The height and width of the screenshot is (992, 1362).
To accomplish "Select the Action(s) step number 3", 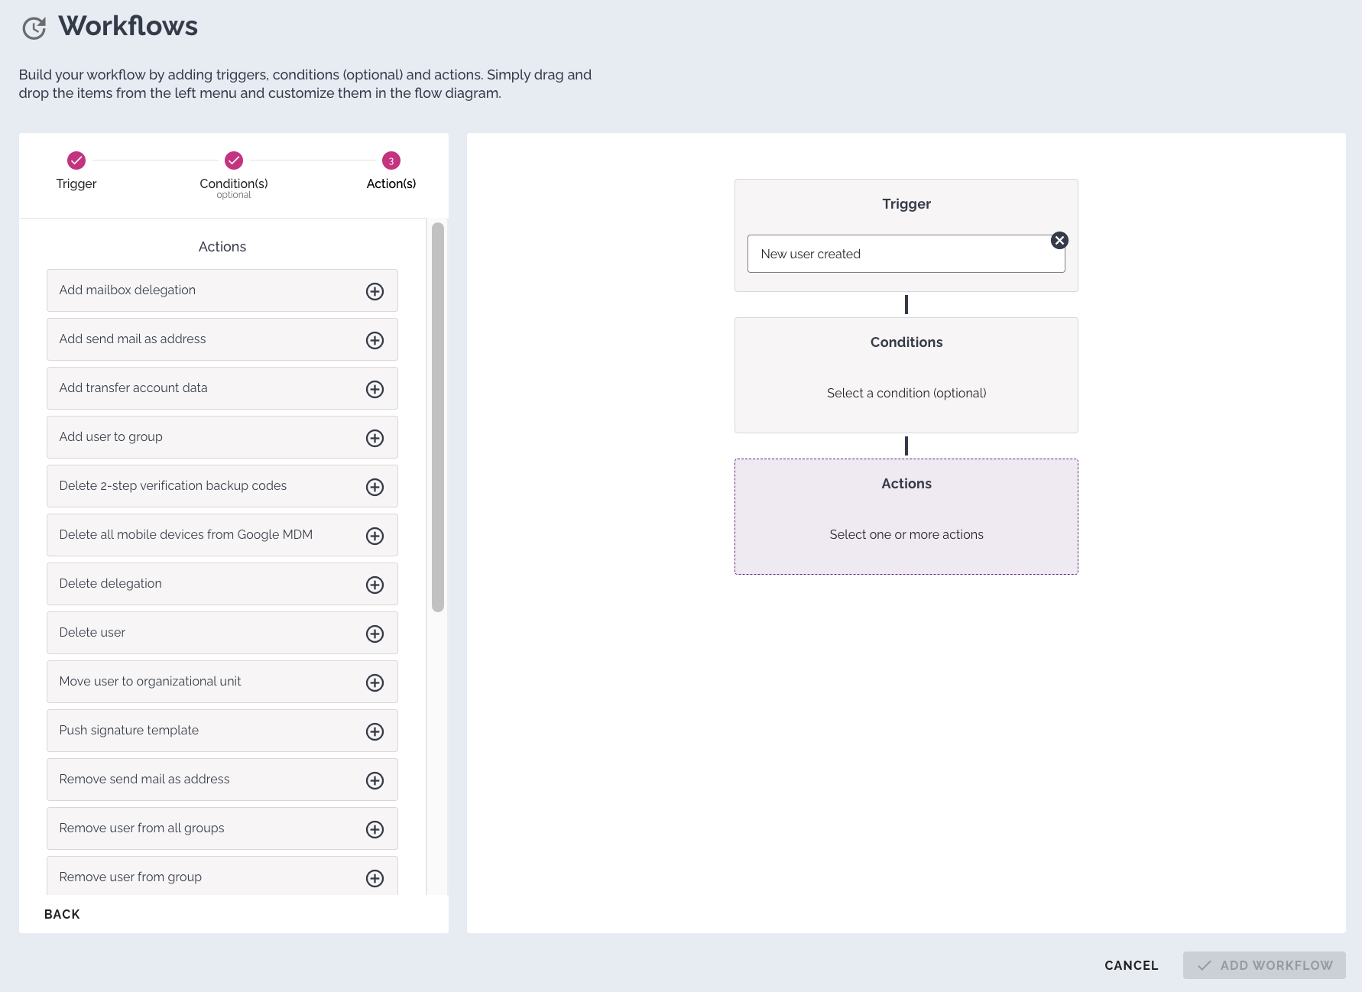I will pos(391,160).
